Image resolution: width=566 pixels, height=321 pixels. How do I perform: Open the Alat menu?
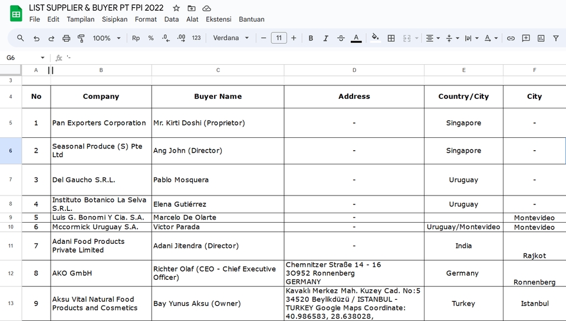coord(192,19)
